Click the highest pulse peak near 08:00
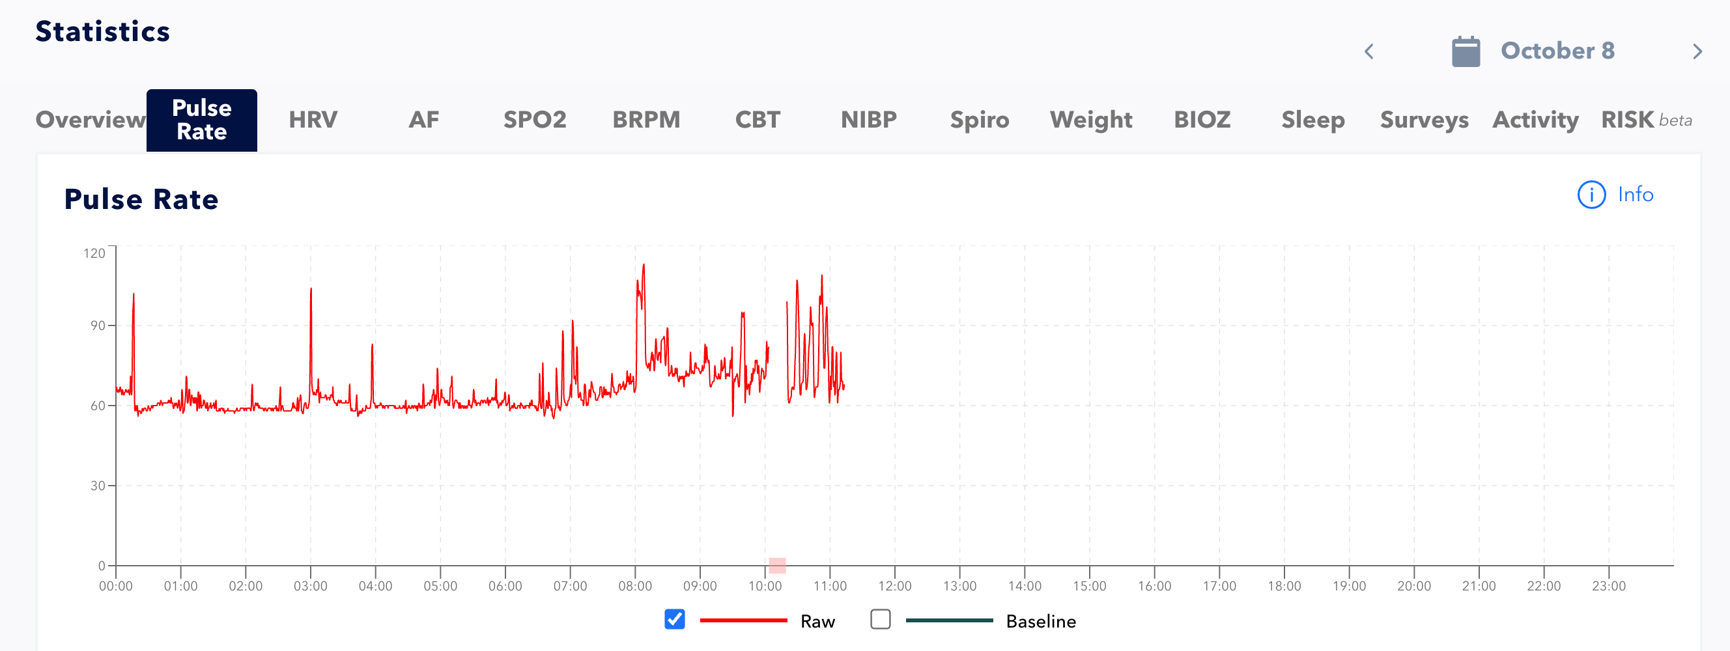The width and height of the screenshot is (1730, 651). pyautogui.click(x=644, y=266)
